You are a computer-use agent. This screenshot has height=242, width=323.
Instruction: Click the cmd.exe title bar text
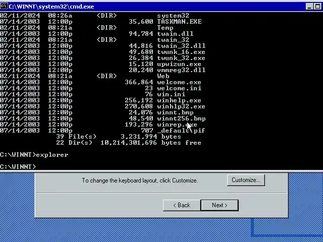tap(51, 7)
